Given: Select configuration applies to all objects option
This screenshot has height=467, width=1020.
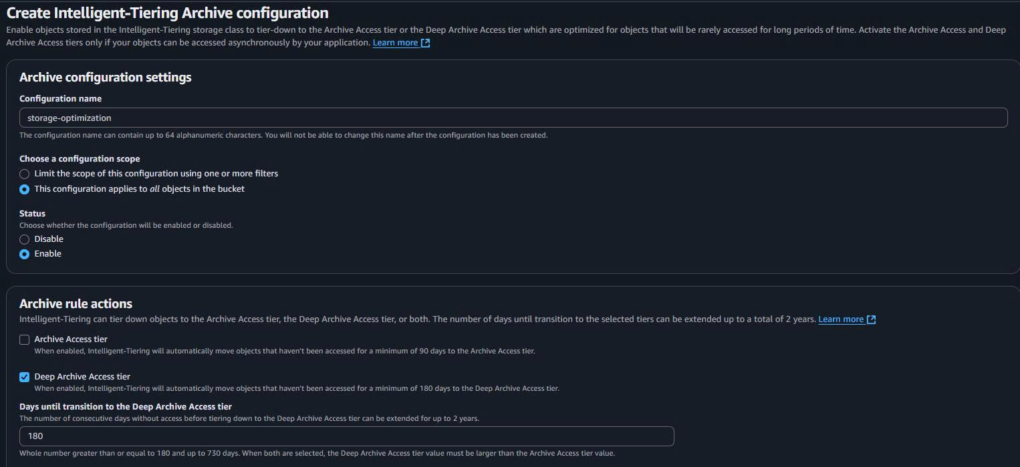Looking at the screenshot, I should [24, 189].
